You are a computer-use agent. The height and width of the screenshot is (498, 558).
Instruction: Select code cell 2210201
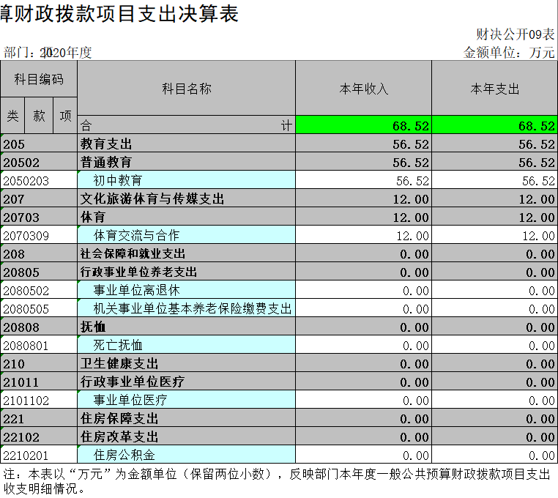tap(38, 455)
